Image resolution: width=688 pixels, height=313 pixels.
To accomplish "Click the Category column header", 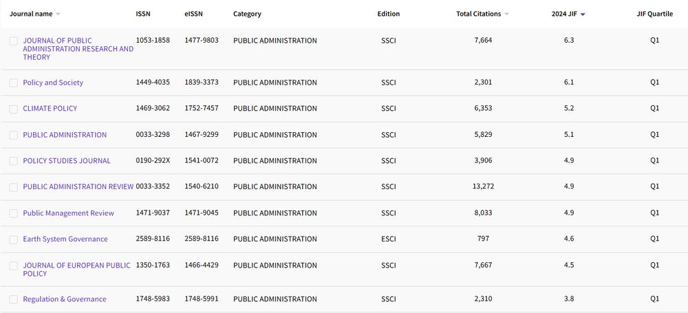I will point(247,14).
